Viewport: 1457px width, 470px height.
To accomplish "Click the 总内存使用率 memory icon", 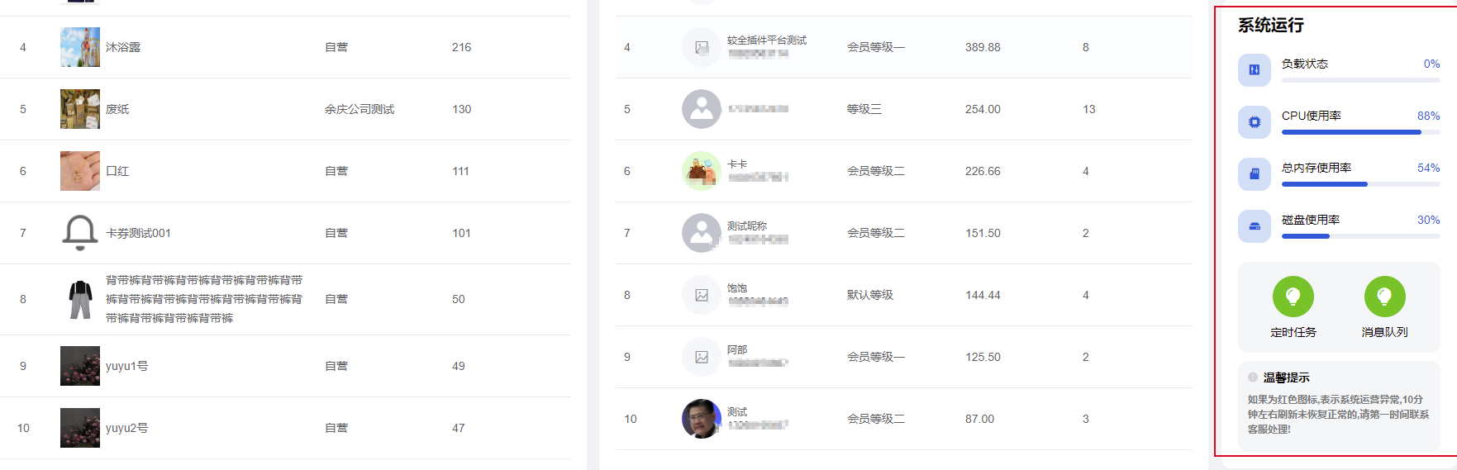I will (x=1254, y=174).
